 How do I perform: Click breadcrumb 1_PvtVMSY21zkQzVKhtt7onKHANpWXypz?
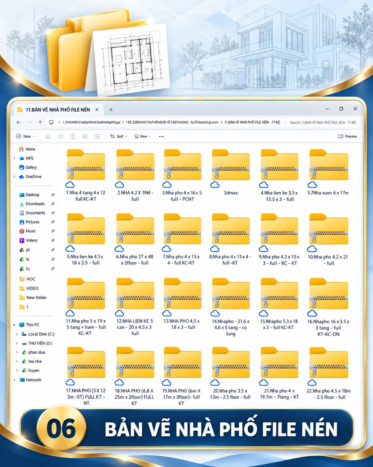(91, 122)
